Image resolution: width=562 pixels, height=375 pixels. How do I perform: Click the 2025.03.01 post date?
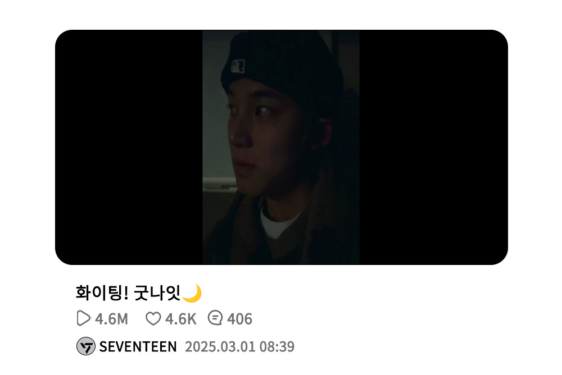click(x=220, y=347)
